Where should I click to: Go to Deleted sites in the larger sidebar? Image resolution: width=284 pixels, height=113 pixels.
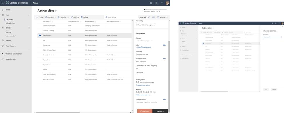click(x=10, y=23)
